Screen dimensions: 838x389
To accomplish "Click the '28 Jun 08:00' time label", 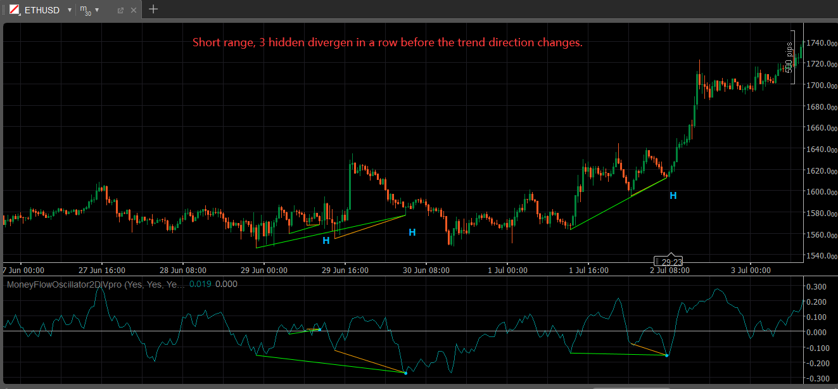I will (x=184, y=271).
